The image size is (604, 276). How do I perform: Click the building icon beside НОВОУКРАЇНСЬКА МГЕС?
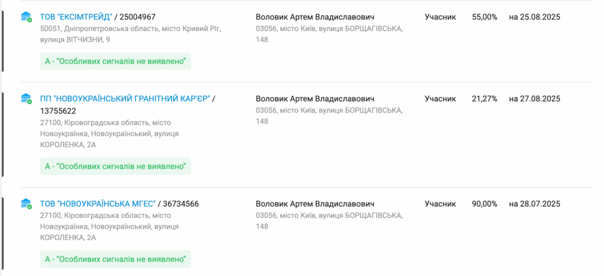pos(26,204)
